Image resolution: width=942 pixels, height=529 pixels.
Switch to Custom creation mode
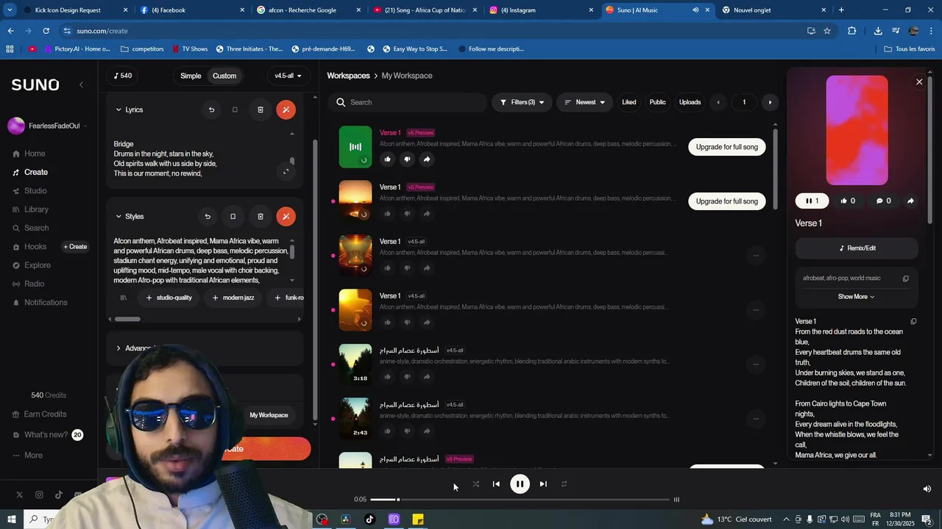(224, 76)
